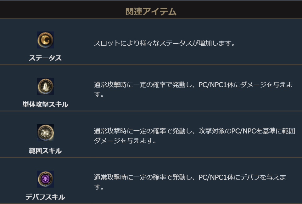Click the ステータス description starting with スロットにより
The width and height of the screenshot is (302, 204).
[x=164, y=43]
